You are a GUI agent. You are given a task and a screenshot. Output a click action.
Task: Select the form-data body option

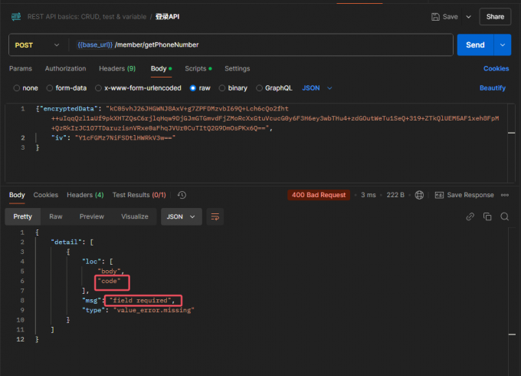tap(50, 88)
